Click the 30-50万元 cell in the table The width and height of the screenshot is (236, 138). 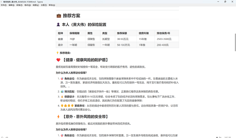point(126,39)
